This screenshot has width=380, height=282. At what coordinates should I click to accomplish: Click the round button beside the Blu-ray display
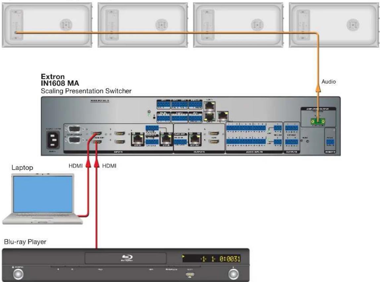233,274
